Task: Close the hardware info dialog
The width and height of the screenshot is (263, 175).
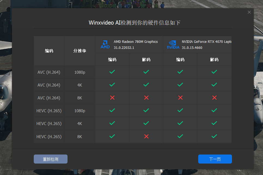Action: pyautogui.click(x=249, y=12)
